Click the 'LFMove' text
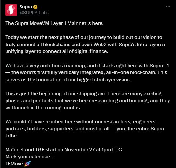176x168 pixels. tap(14, 164)
